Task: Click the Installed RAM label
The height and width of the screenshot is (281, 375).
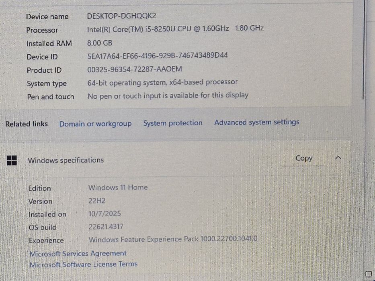Action: [49, 44]
